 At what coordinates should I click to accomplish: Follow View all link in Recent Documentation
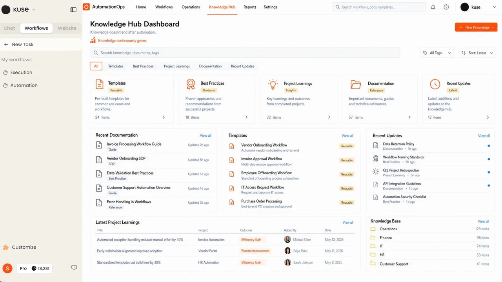[x=206, y=136]
